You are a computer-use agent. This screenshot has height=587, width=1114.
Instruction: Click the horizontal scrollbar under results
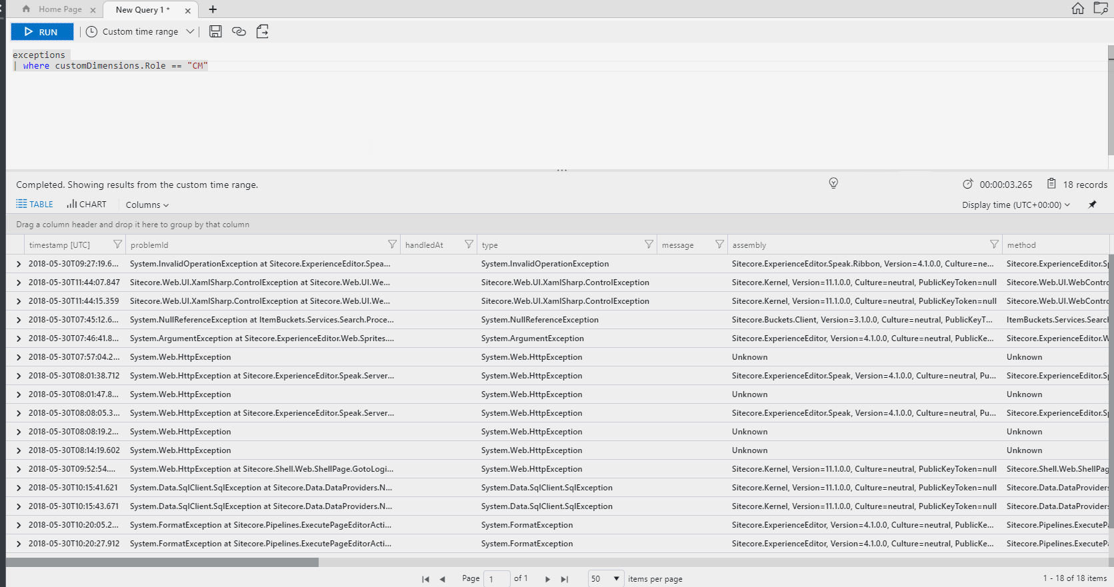coord(162,562)
